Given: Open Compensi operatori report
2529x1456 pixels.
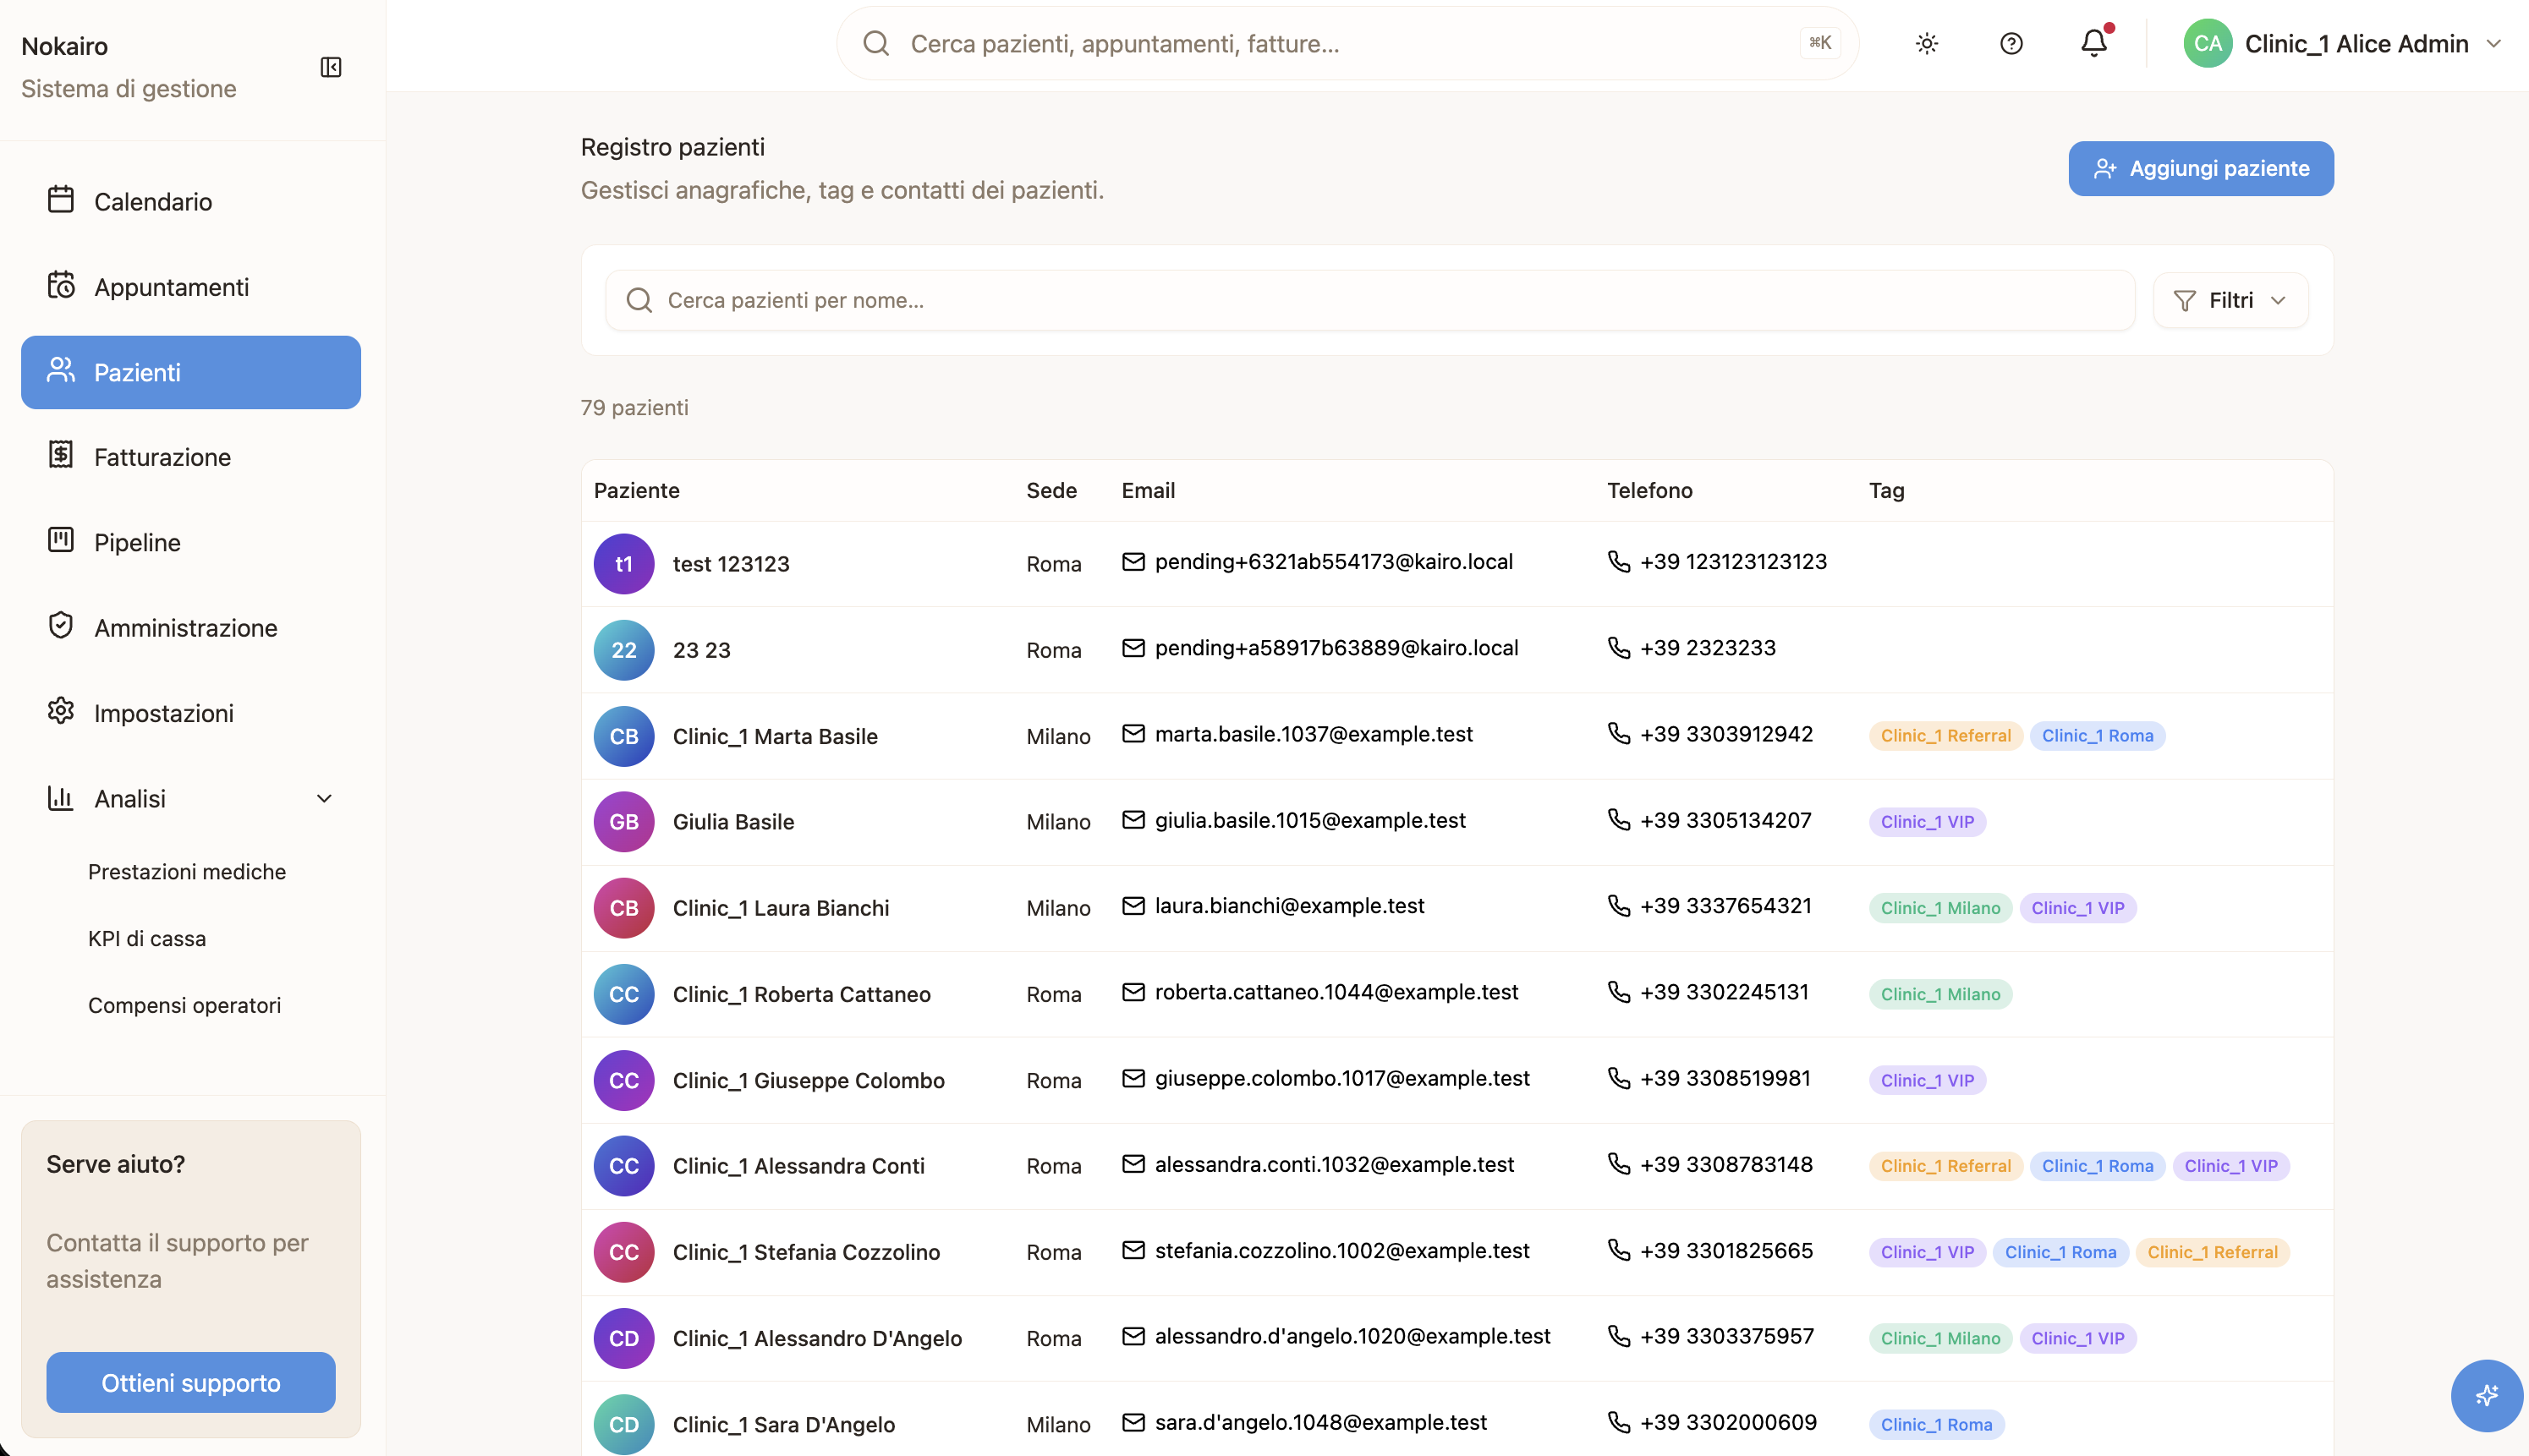Looking at the screenshot, I should 185,1005.
